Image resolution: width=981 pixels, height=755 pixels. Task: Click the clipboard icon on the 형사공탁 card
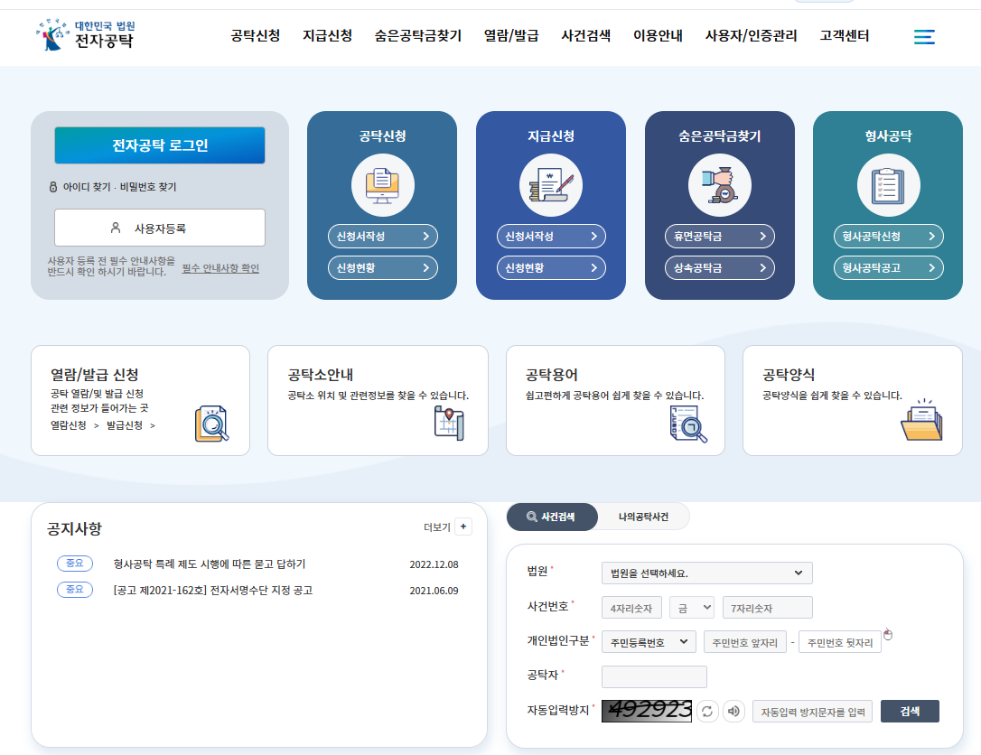tap(888, 185)
